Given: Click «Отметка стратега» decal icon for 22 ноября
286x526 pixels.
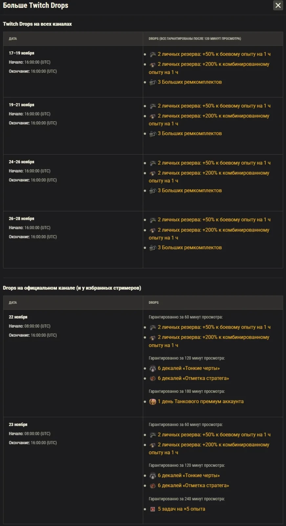Looking at the screenshot, I should point(153,378).
